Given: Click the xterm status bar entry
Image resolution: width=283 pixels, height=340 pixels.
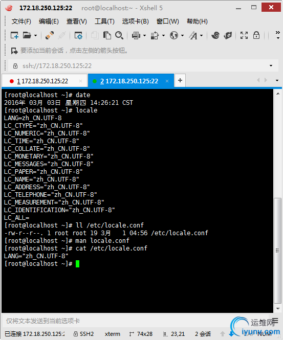Looking at the screenshot, I should [113, 334].
